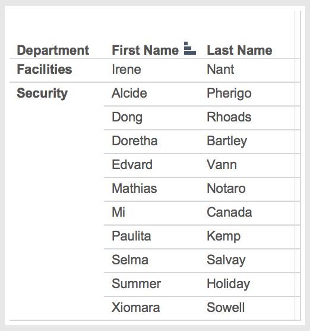Viewport: 310px width, 331px height.
Task: Select the Last Name column header
Action: point(239,50)
